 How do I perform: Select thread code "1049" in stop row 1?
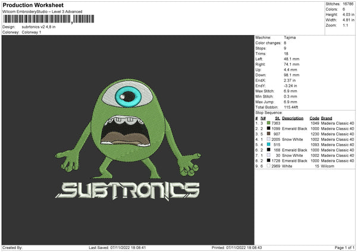click(315, 123)
